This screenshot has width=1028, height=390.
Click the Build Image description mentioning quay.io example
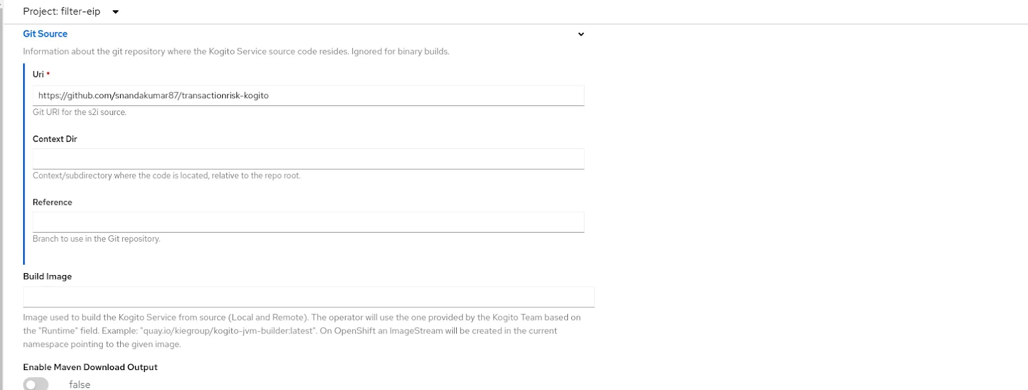click(302, 331)
